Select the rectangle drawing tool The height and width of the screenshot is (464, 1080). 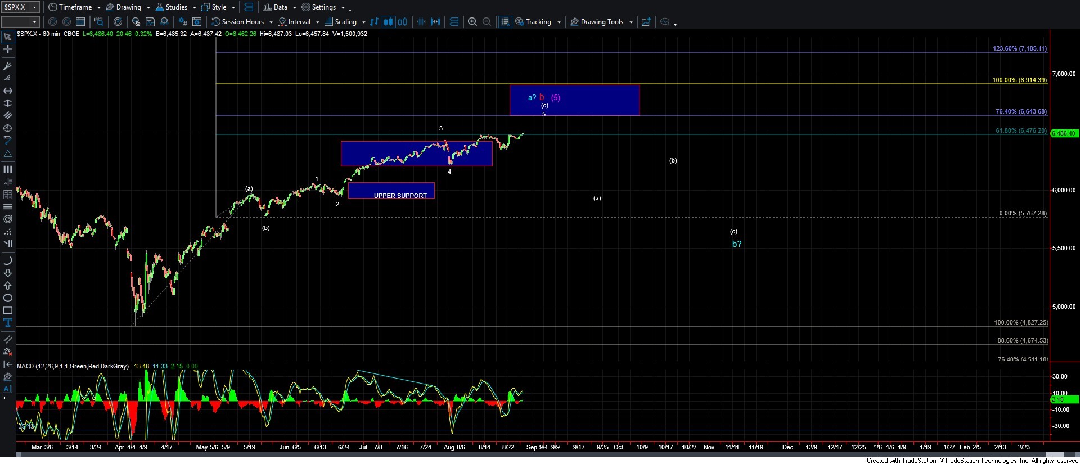point(8,310)
